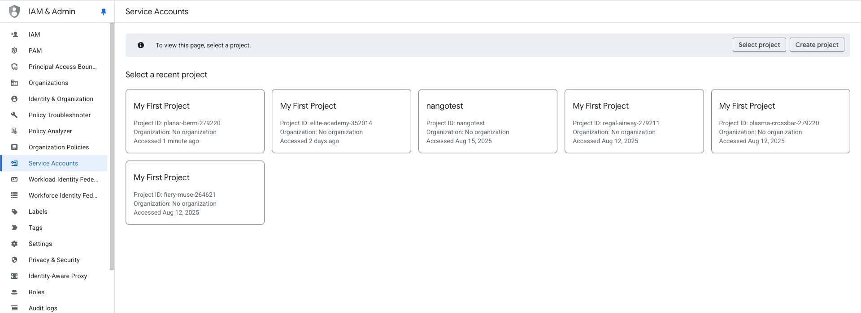Click the sidebar vertical scrollbar

(112, 147)
